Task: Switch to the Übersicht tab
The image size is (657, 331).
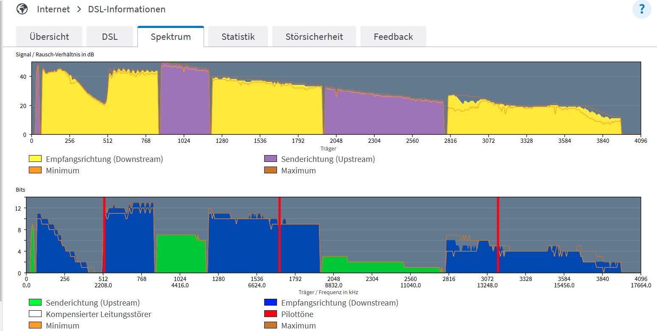Action: 49,36
